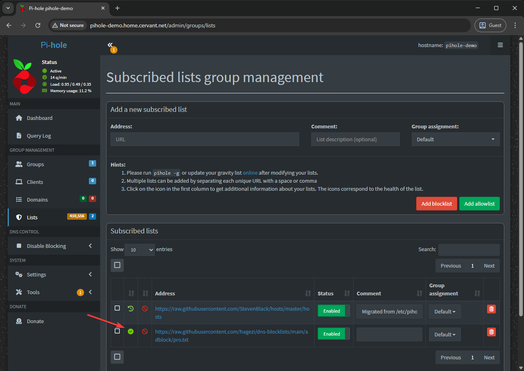
Task: Delete the StevenBlack hosts list with trash icon
Action: [x=491, y=309]
